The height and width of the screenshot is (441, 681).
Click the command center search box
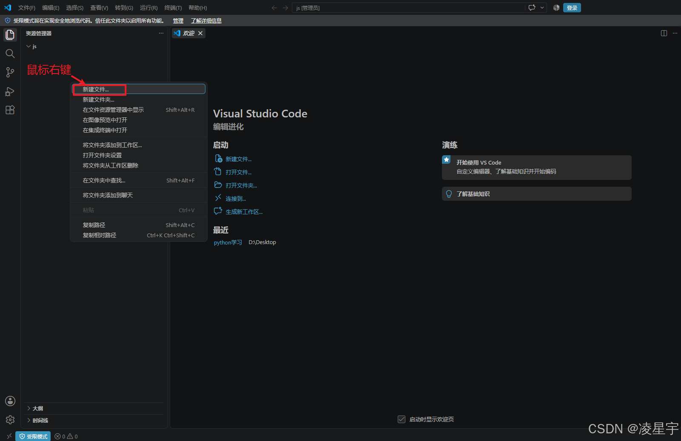(408, 8)
